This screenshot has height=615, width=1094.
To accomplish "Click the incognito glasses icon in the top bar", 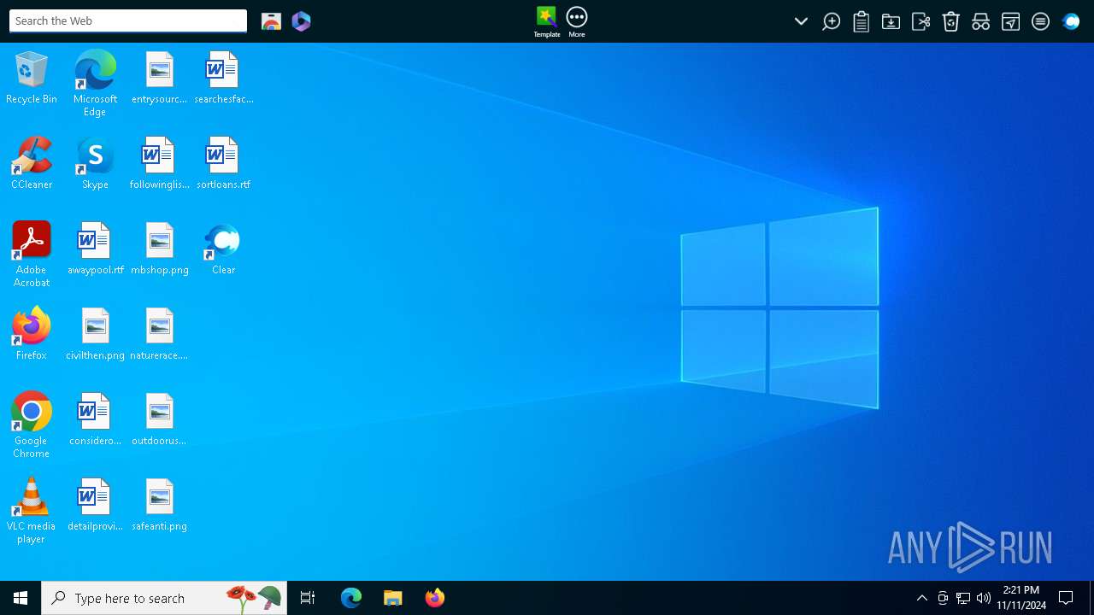I will coord(981,21).
